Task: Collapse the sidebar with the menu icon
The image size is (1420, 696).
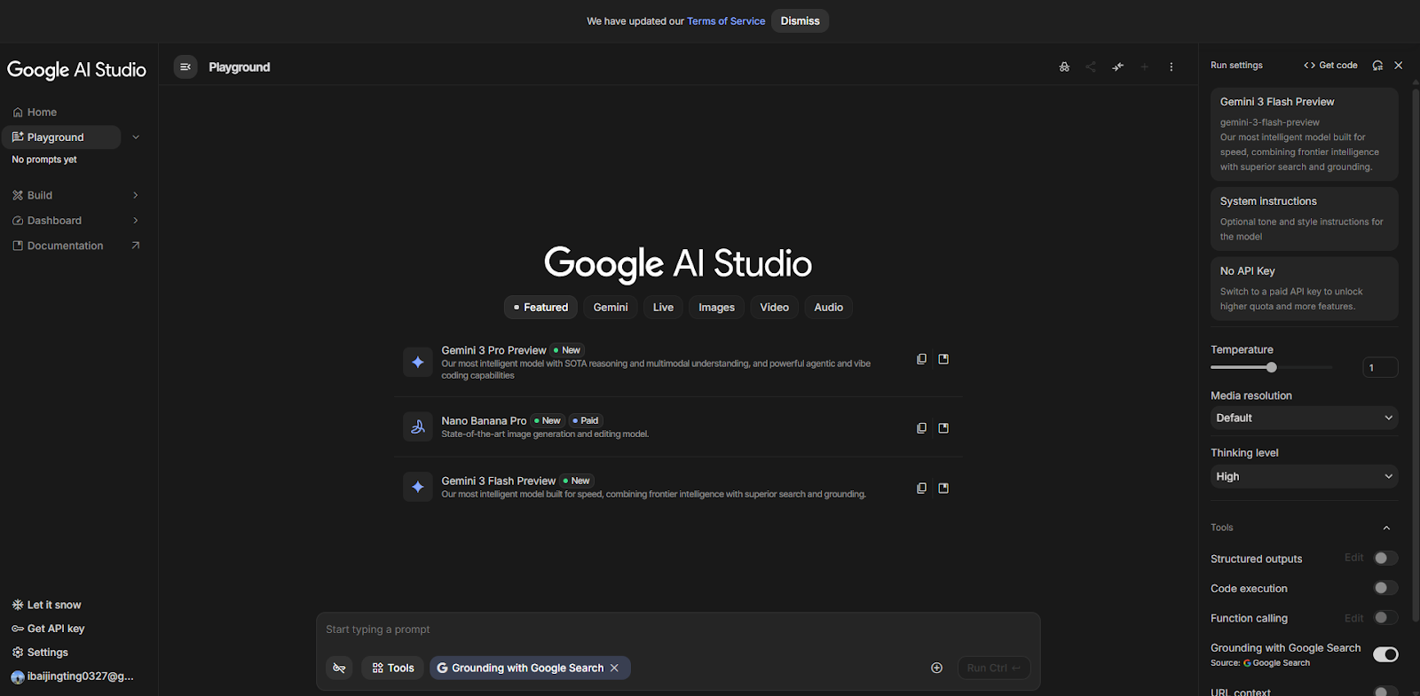Action: 185,67
